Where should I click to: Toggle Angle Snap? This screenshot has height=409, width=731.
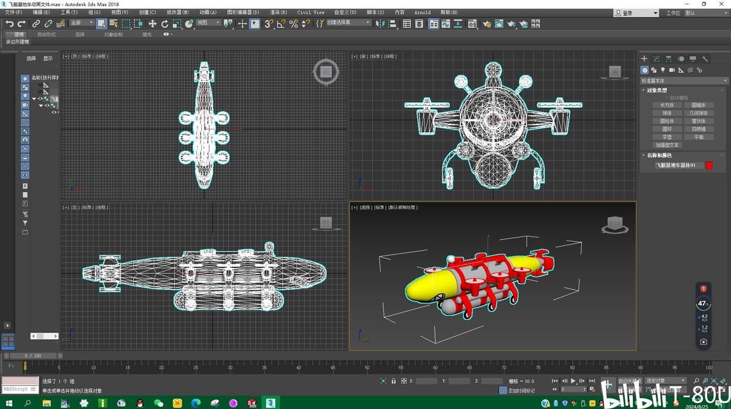coord(281,24)
